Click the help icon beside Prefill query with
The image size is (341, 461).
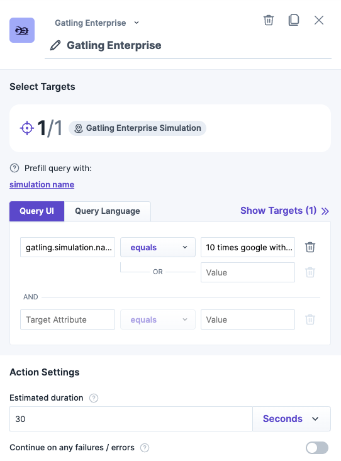[14, 168]
